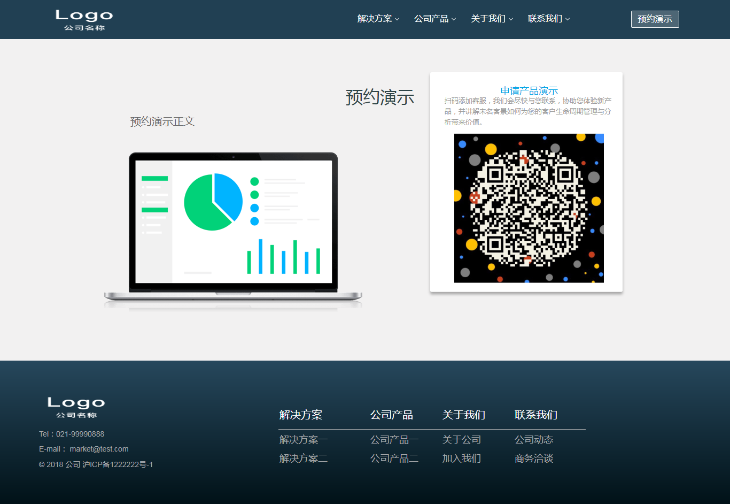Viewport: 730px width, 504px height.
Task: Click the QR card description paragraph
Action: (528, 111)
